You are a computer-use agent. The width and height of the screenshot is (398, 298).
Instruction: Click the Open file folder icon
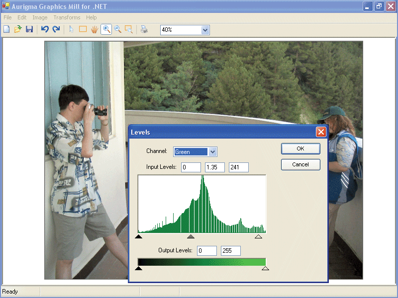tap(18, 30)
